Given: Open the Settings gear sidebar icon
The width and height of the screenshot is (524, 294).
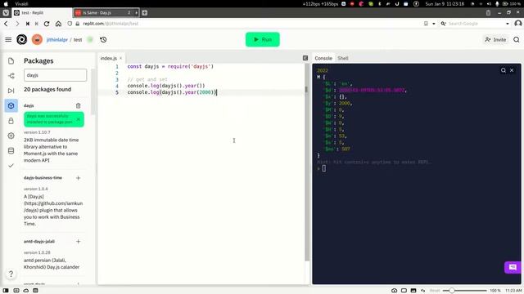Looking at the screenshot, I should coord(11,136).
